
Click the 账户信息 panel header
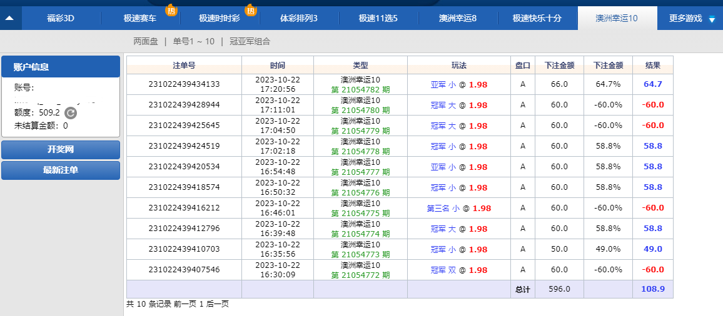61,67
